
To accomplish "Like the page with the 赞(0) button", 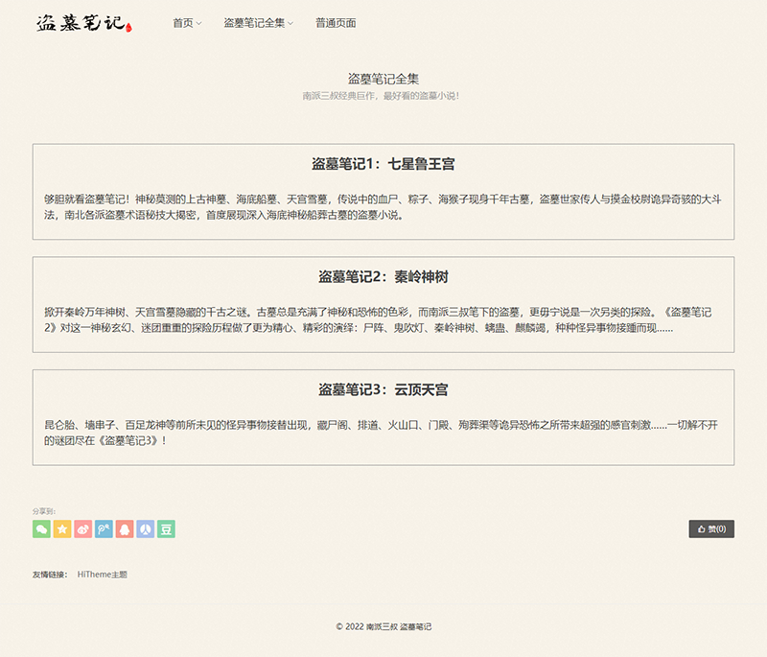I will pyautogui.click(x=711, y=528).
